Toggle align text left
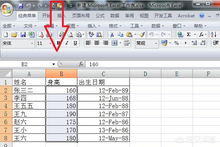220x147 pixels. 88,43
